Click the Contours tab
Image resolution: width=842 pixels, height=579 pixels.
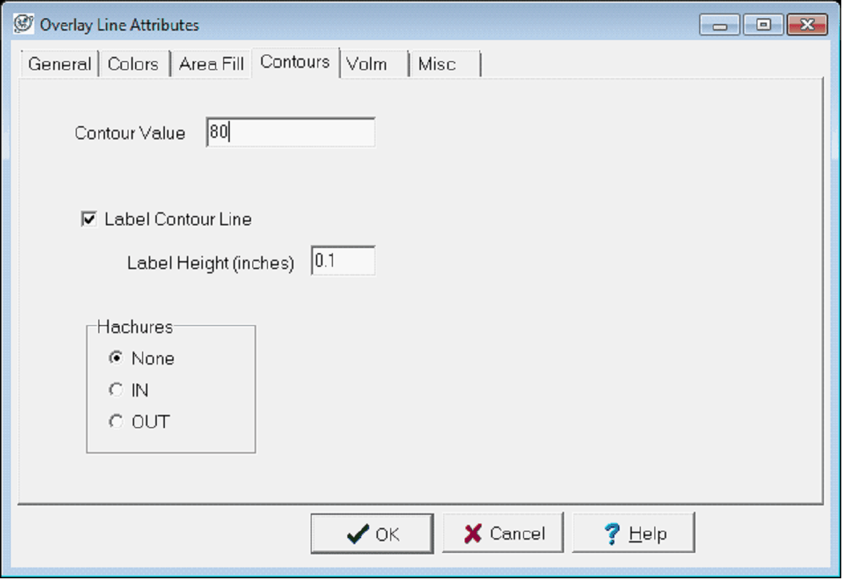(x=295, y=63)
